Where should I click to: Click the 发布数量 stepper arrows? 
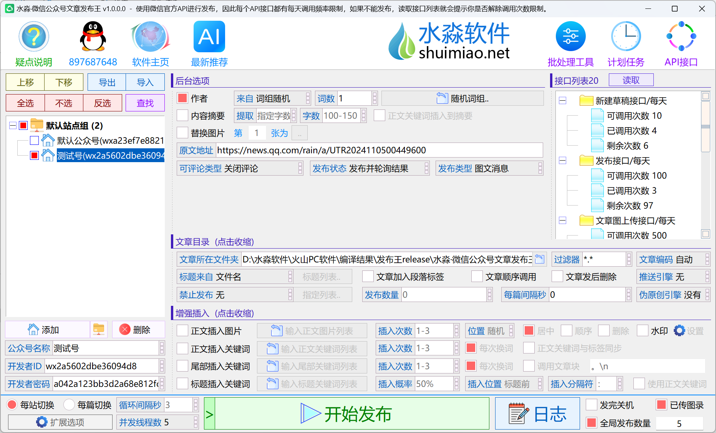(489, 295)
